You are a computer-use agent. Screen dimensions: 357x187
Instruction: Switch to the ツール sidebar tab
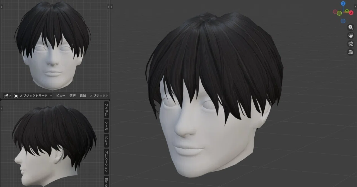[106, 126]
